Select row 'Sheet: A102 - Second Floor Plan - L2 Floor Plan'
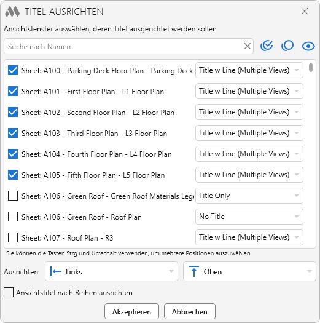 coord(98,113)
